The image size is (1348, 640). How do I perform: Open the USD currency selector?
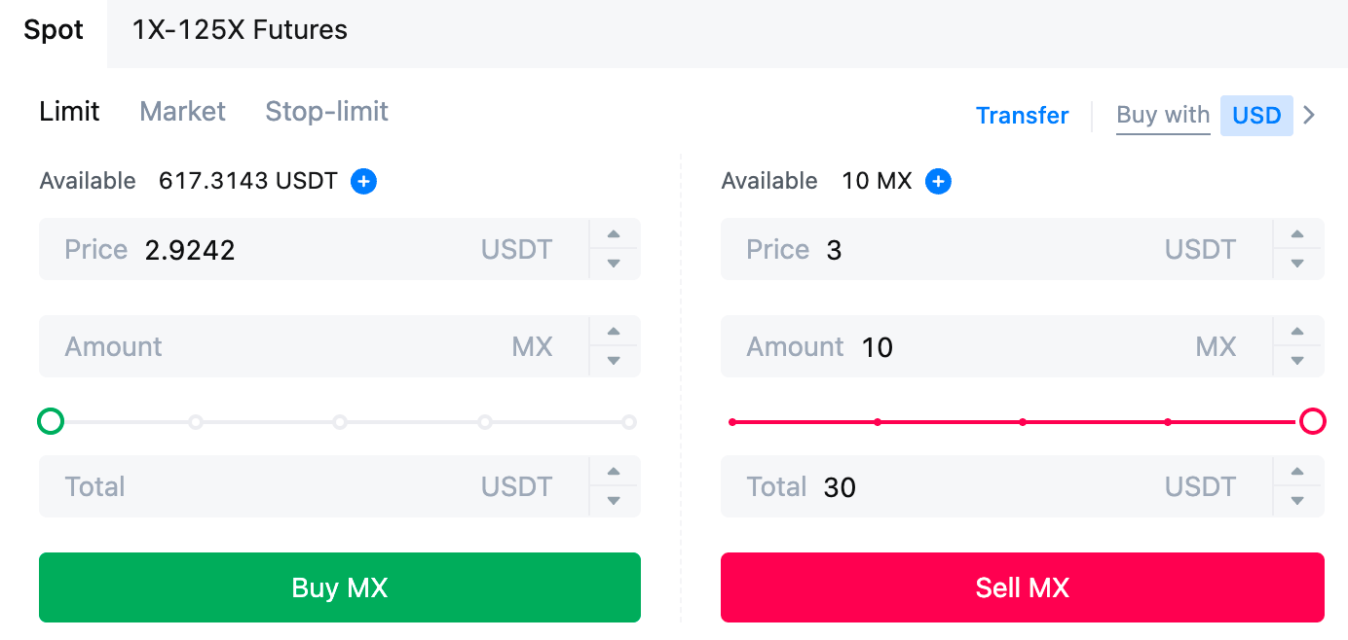[x=1255, y=116]
